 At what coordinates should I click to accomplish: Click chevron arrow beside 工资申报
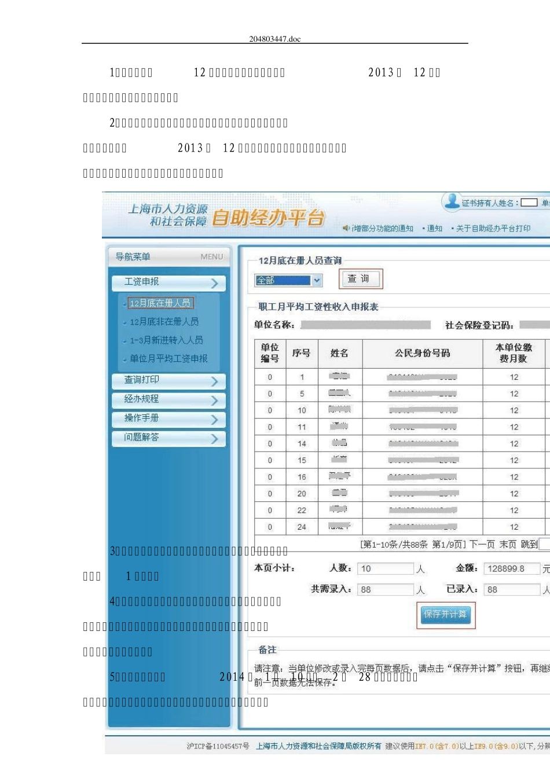[215, 283]
